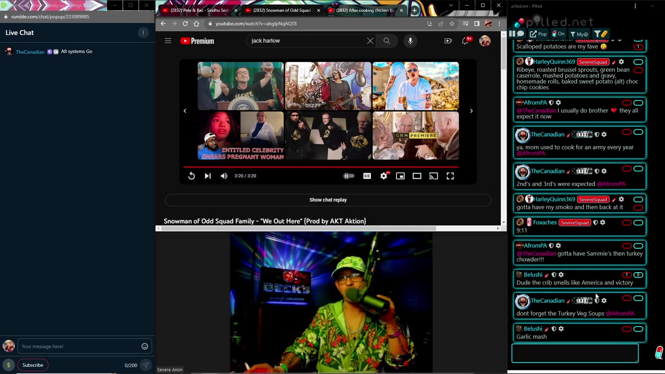Viewport: 665px width, 374px height.
Task: Start voice search with the microphone
Action: tap(410, 41)
